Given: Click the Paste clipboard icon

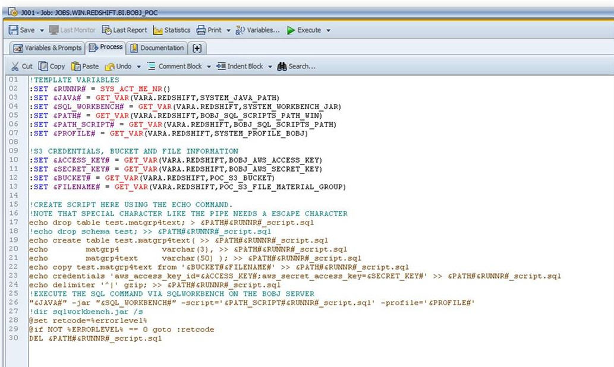Looking at the screenshot, I should (75, 67).
